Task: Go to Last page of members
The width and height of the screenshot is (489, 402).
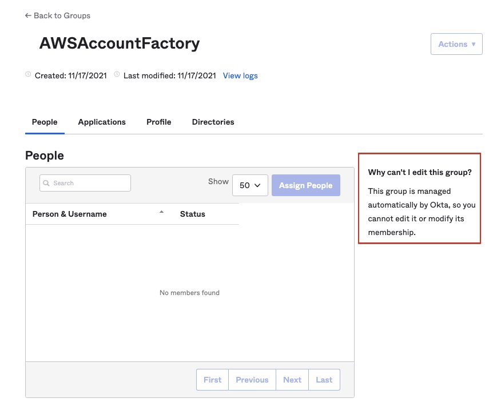Action: pyautogui.click(x=324, y=380)
